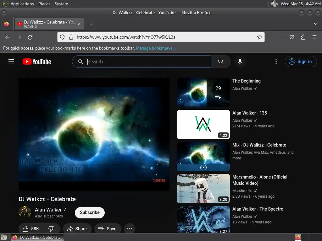The image size is (322, 241).
Task: Open Firefox extensions menu
Action: [x=303, y=37]
